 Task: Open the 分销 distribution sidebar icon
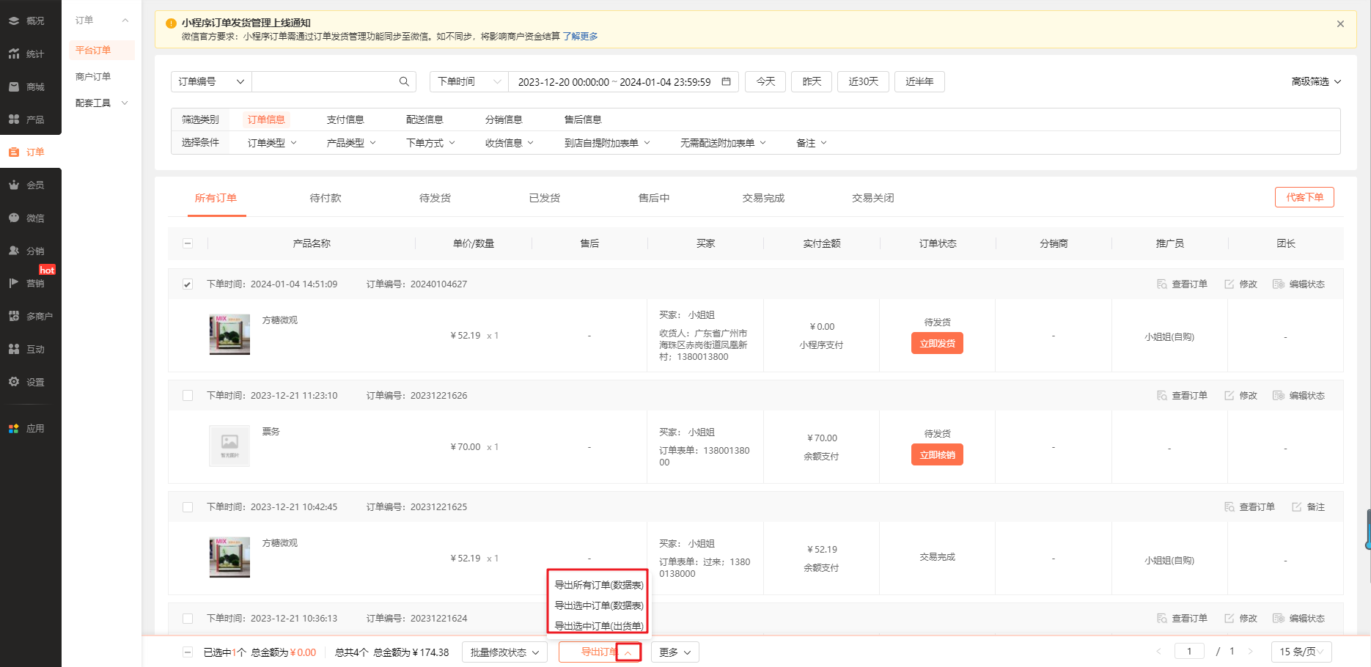tap(14, 251)
